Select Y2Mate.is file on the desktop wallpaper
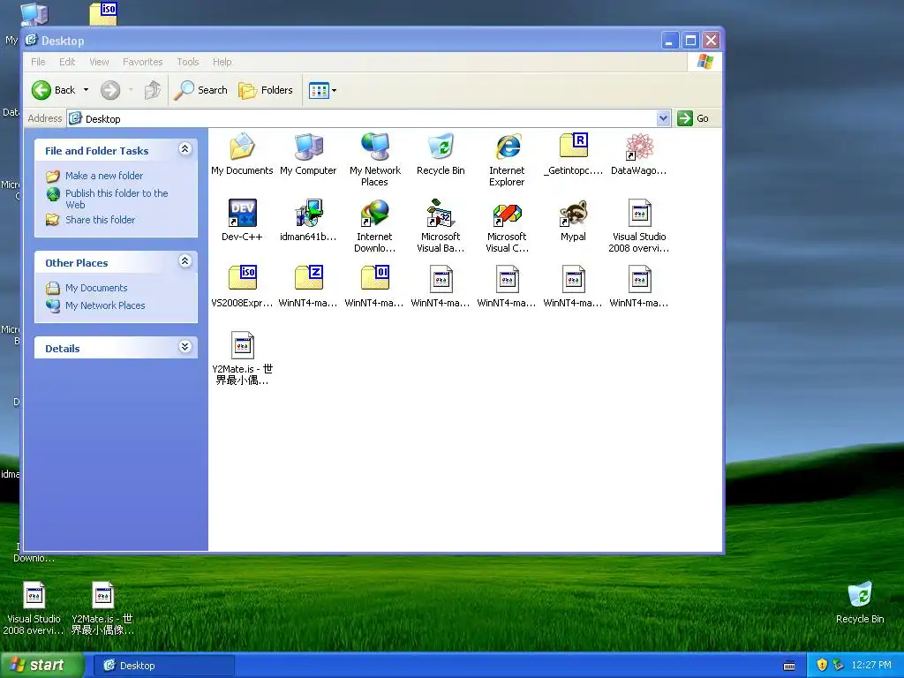The image size is (904, 678). point(102,594)
